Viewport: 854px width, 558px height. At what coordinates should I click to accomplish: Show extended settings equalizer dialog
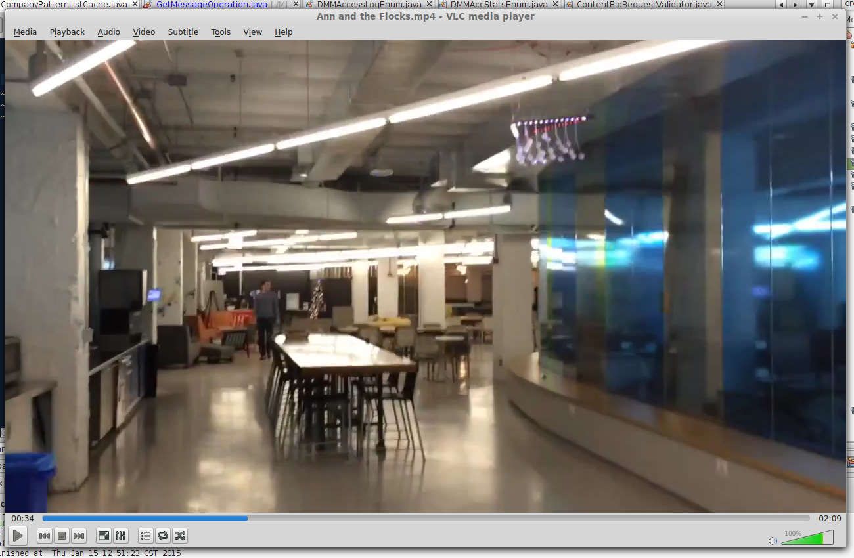tap(121, 536)
